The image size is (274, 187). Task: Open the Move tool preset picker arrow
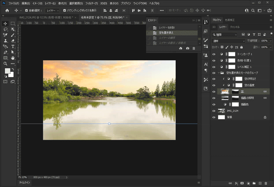tap(21, 11)
